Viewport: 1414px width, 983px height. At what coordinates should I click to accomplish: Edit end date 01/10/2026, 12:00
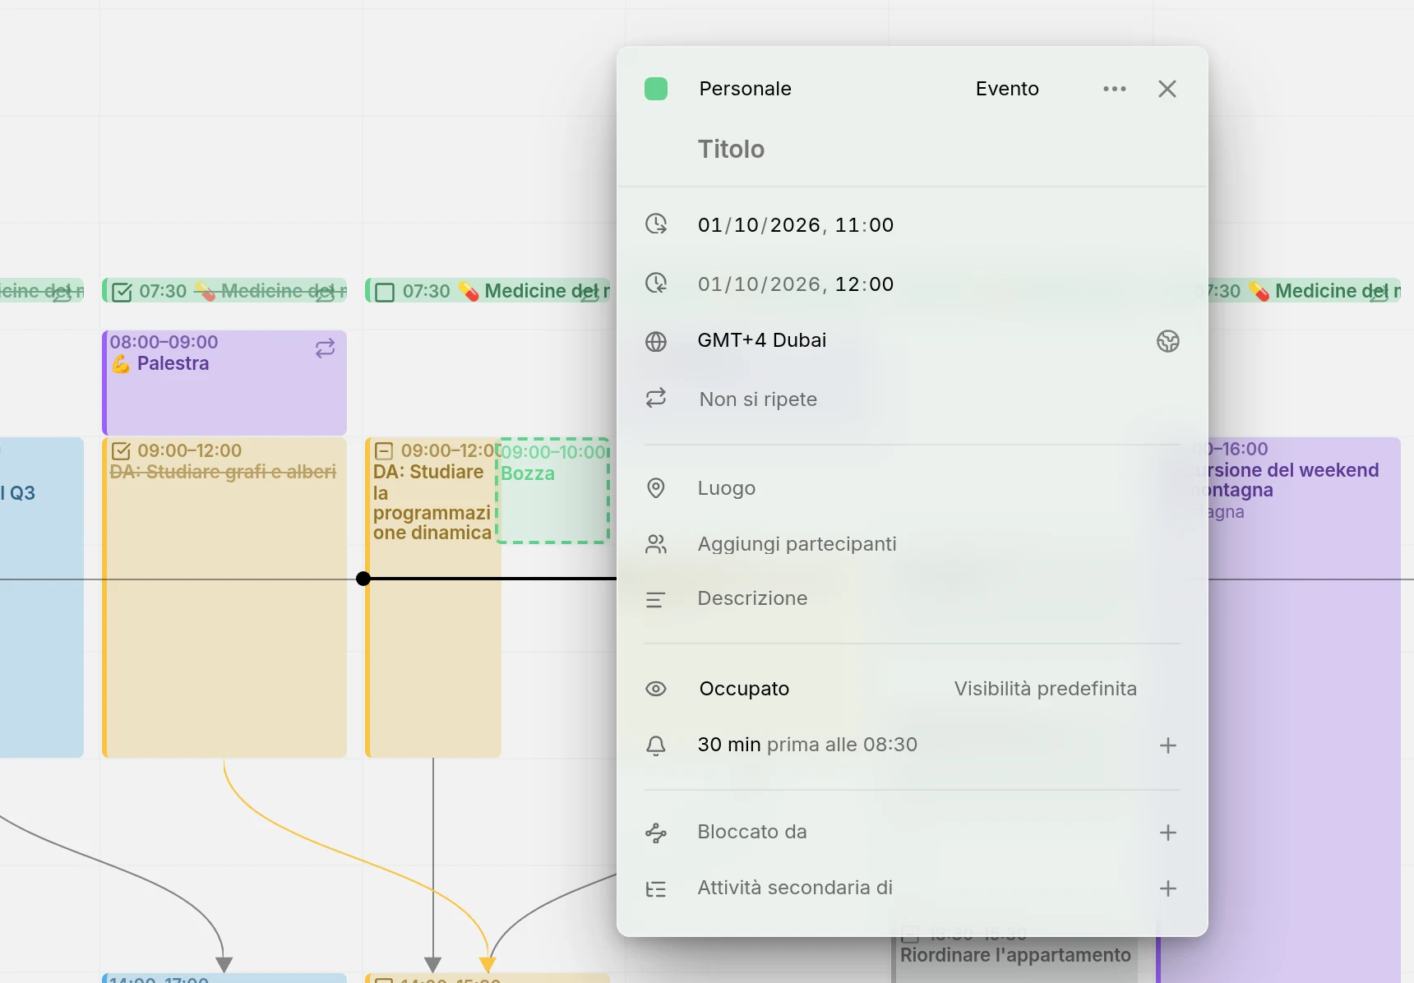[796, 284]
